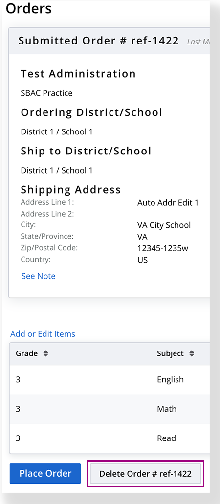The height and width of the screenshot is (504, 220).
Task: Click the Orders page heading
Action: (29, 9)
